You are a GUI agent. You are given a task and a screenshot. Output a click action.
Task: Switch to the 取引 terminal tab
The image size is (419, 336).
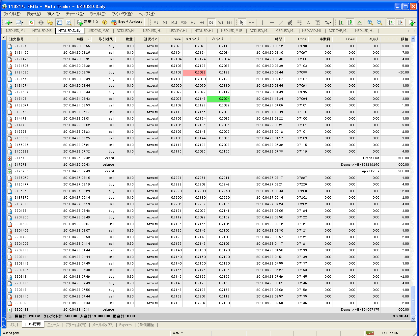(14, 325)
